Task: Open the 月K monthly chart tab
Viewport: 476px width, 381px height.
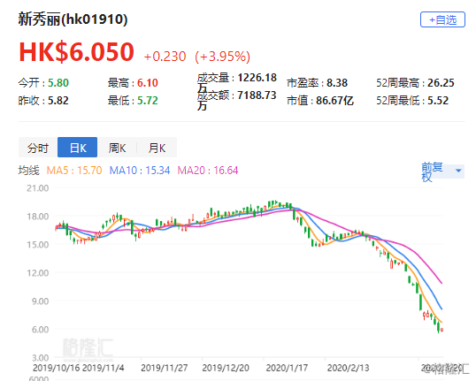Action: [x=157, y=148]
